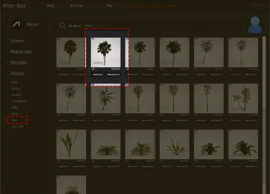Click Buy in the top bar
This screenshot has width=270, height=194.
coord(109,6)
